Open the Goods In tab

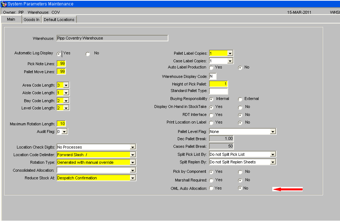click(x=32, y=20)
